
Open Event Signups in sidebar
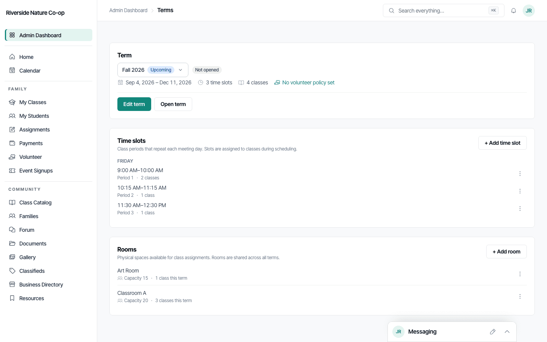click(x=49, y=171)
